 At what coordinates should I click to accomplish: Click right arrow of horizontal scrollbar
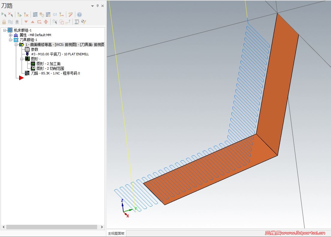tap(102, 227)
